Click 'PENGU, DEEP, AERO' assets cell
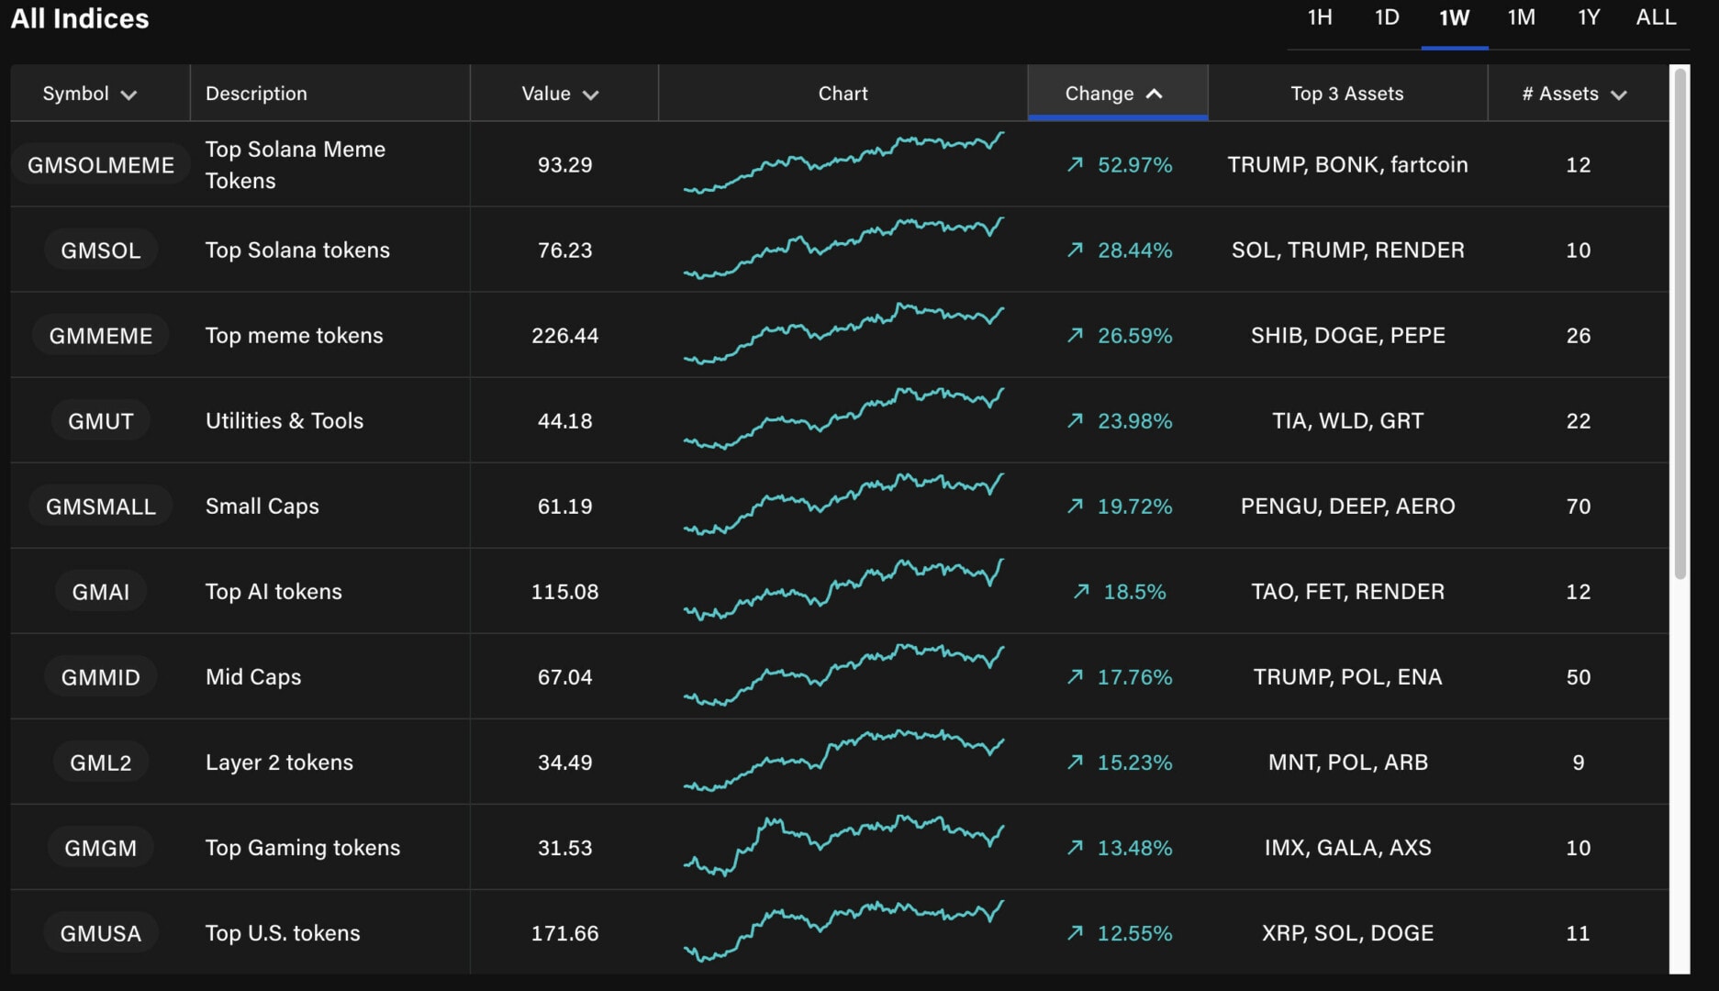 click(x=1347, y=507)
